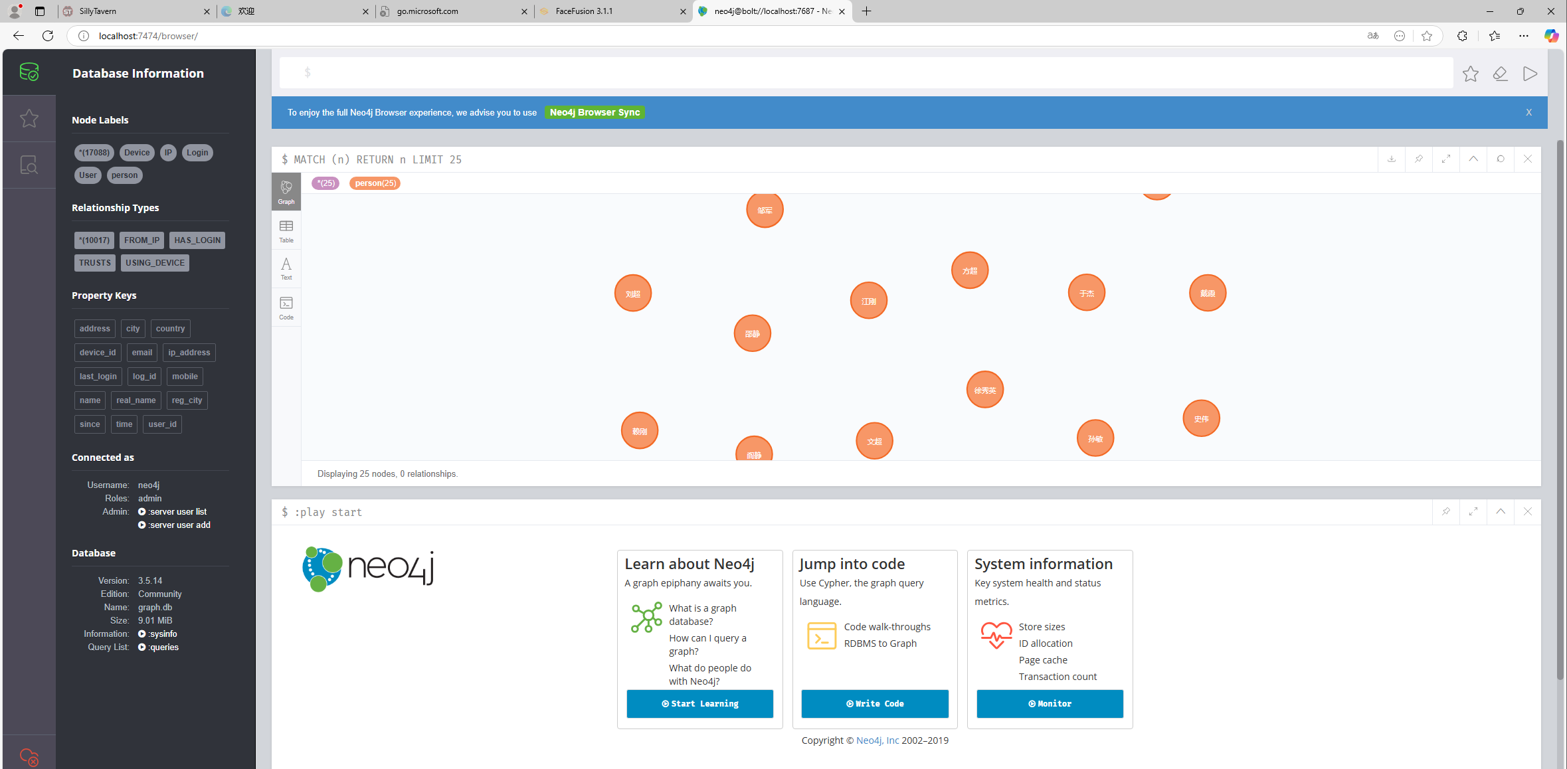Switch to Table result view
The width and height of the screenshot is (1567, 769).
pos(286,230)
